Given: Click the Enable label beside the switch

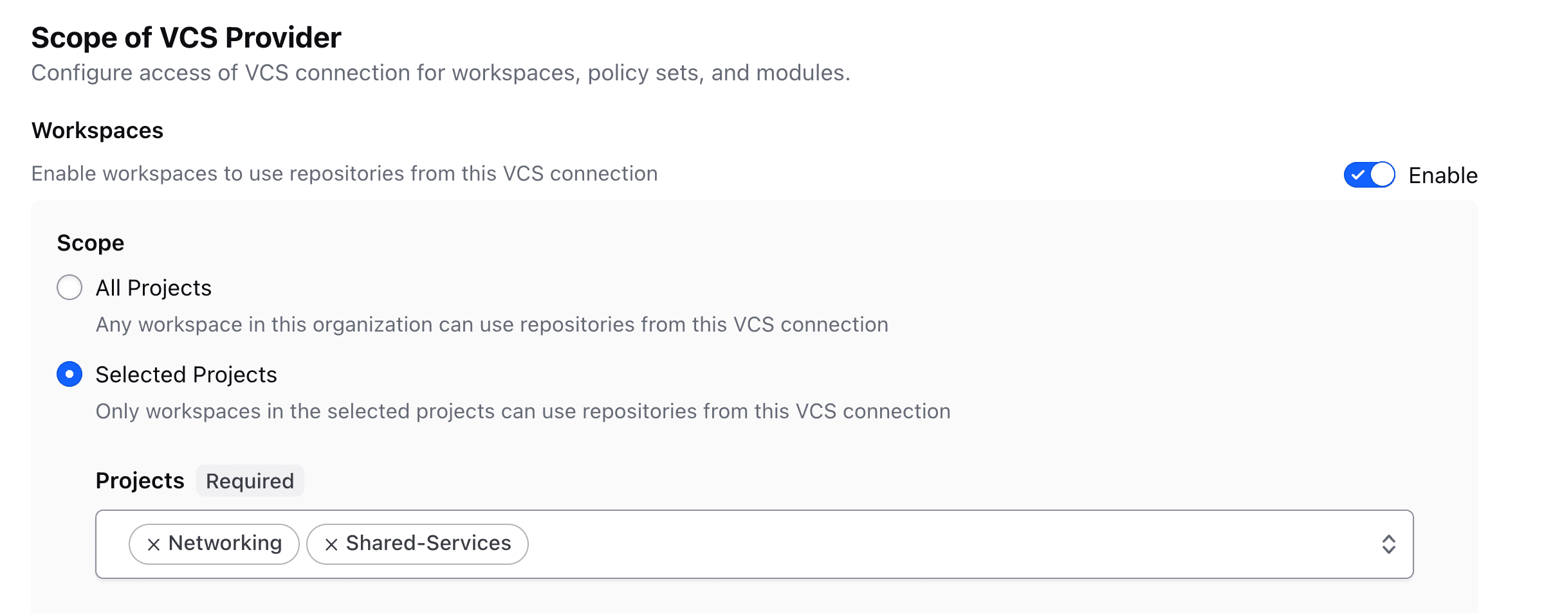Looking at the screenshot, I should pos(1442,175).
